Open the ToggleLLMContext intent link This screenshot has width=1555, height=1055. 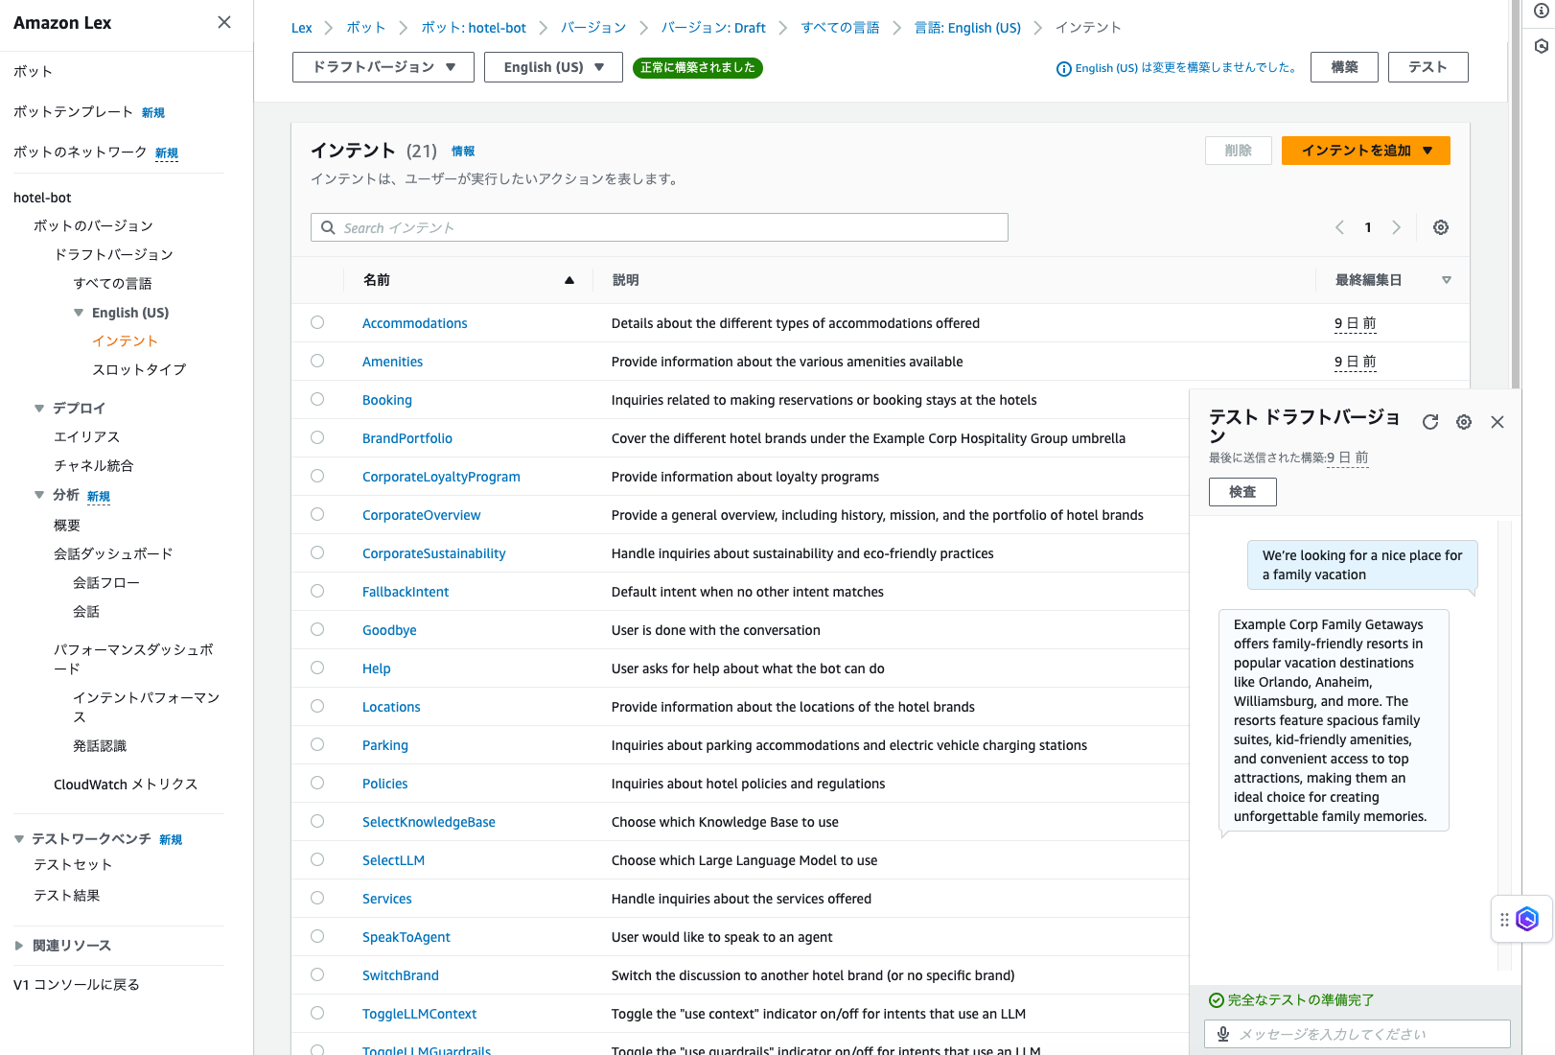point(419,1014)
